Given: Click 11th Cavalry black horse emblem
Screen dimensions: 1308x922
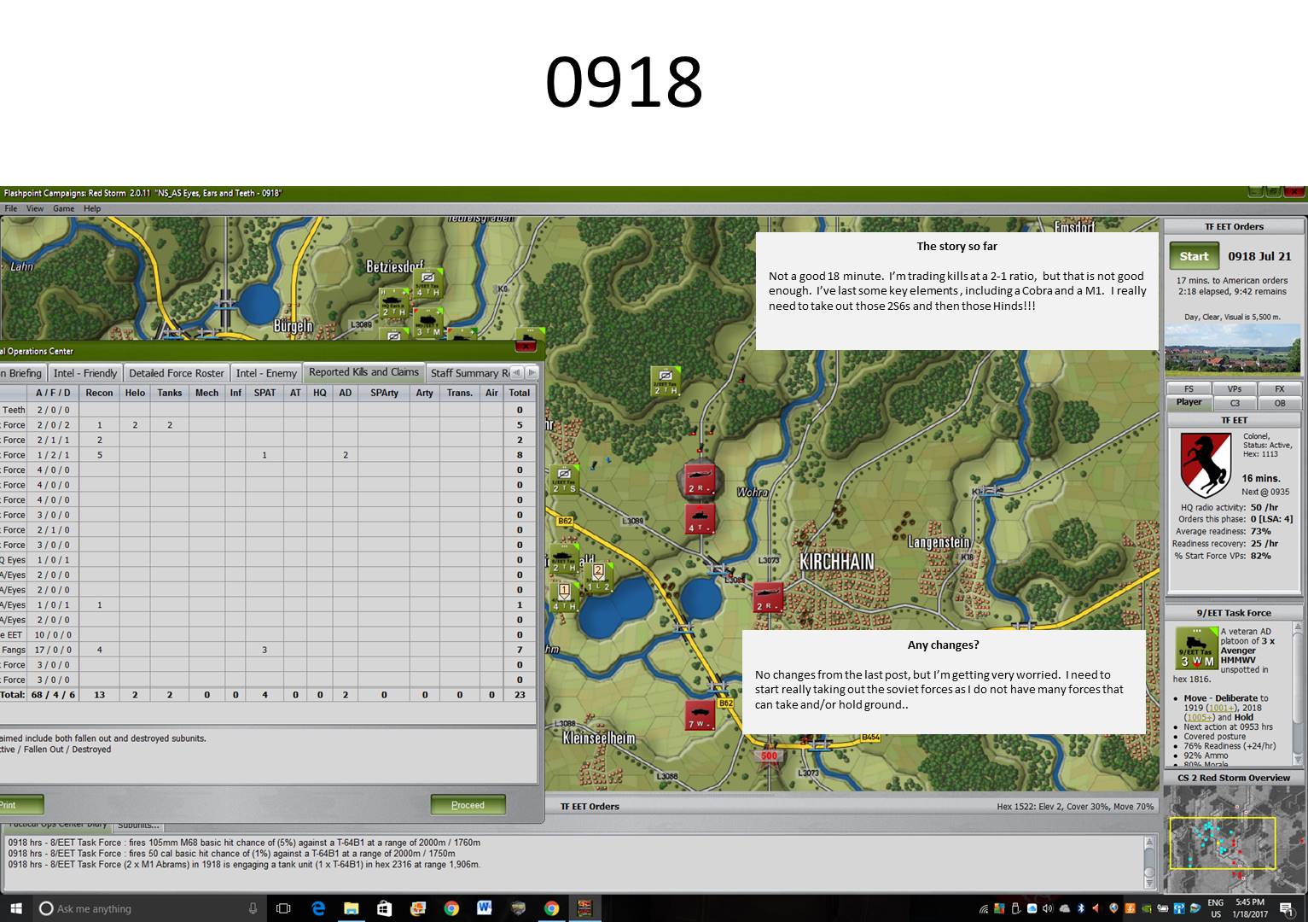Looking at the screenshot, I should [x=1205, y=464].
